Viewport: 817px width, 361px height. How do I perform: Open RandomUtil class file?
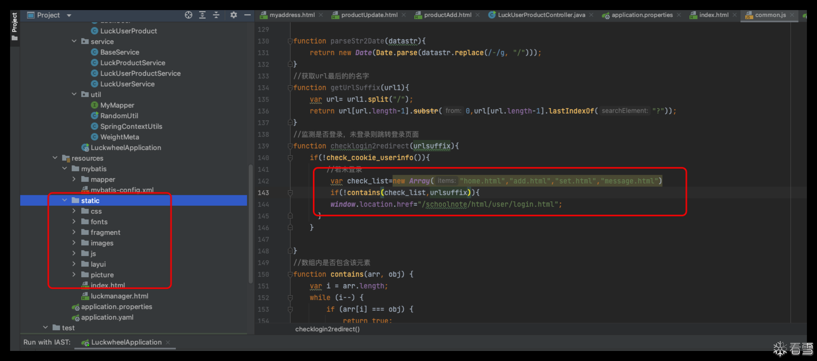[x=114, y=116]
